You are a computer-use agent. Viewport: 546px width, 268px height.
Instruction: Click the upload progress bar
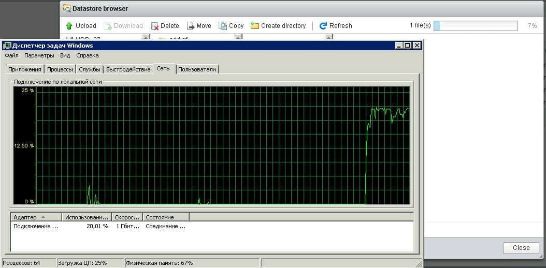point(476,26)
